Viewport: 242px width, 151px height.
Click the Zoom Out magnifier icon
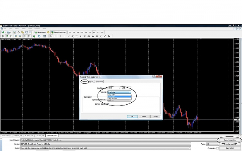[x=20, y=36]
